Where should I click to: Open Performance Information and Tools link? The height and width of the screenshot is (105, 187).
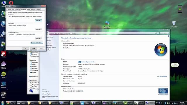tap(50, 97)
